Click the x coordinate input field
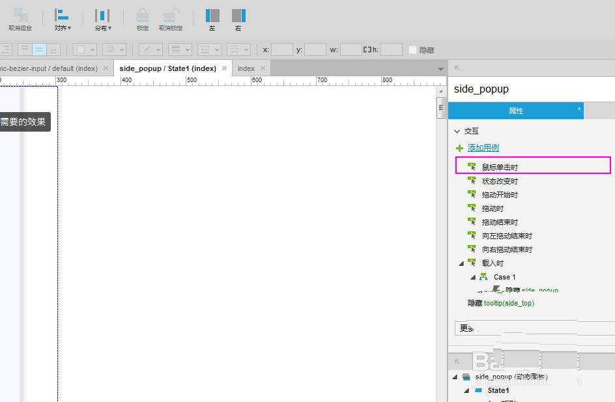The height and width of the screenshot is (402, 615). 282,50
